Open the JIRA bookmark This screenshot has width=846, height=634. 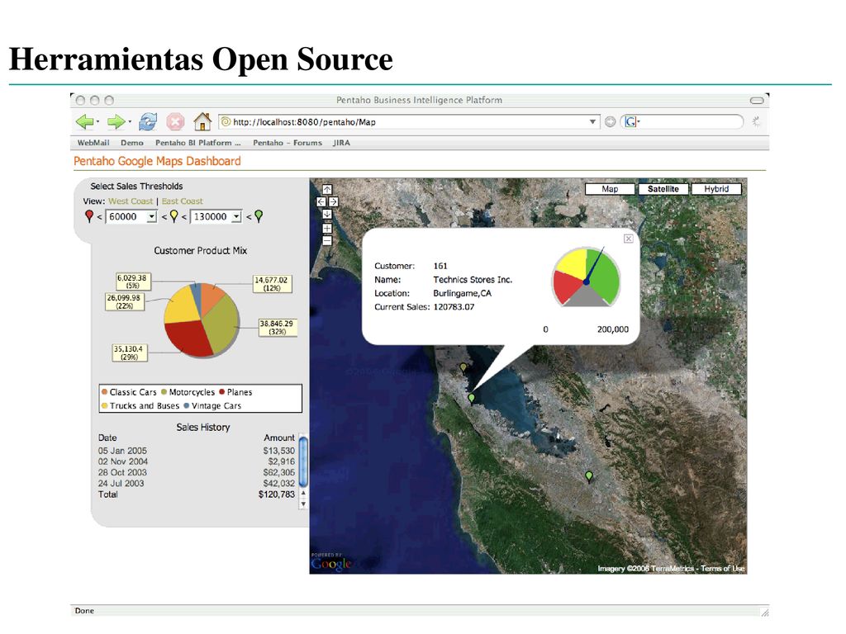[x=341, y=143]
